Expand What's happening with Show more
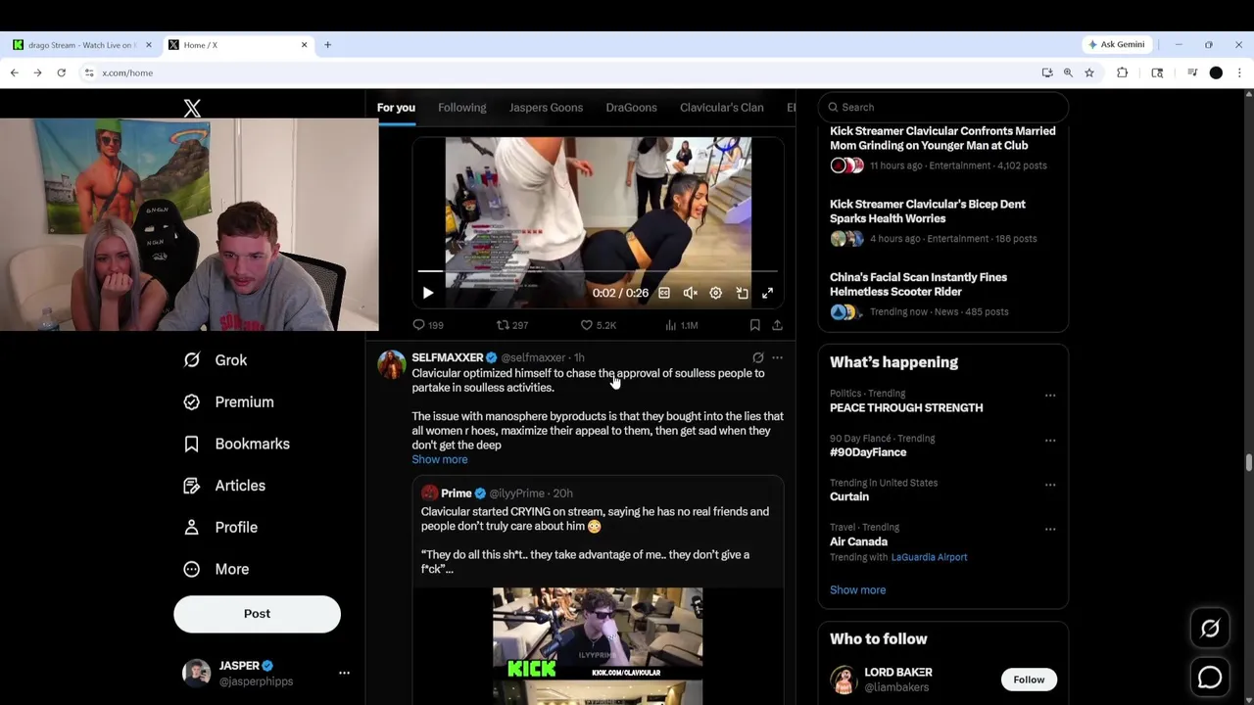1254x705 pixels. [857, 590]
